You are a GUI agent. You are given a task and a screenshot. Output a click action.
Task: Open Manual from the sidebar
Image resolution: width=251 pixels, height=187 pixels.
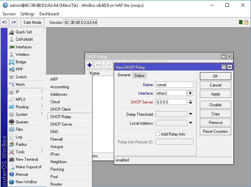[27, 174]
